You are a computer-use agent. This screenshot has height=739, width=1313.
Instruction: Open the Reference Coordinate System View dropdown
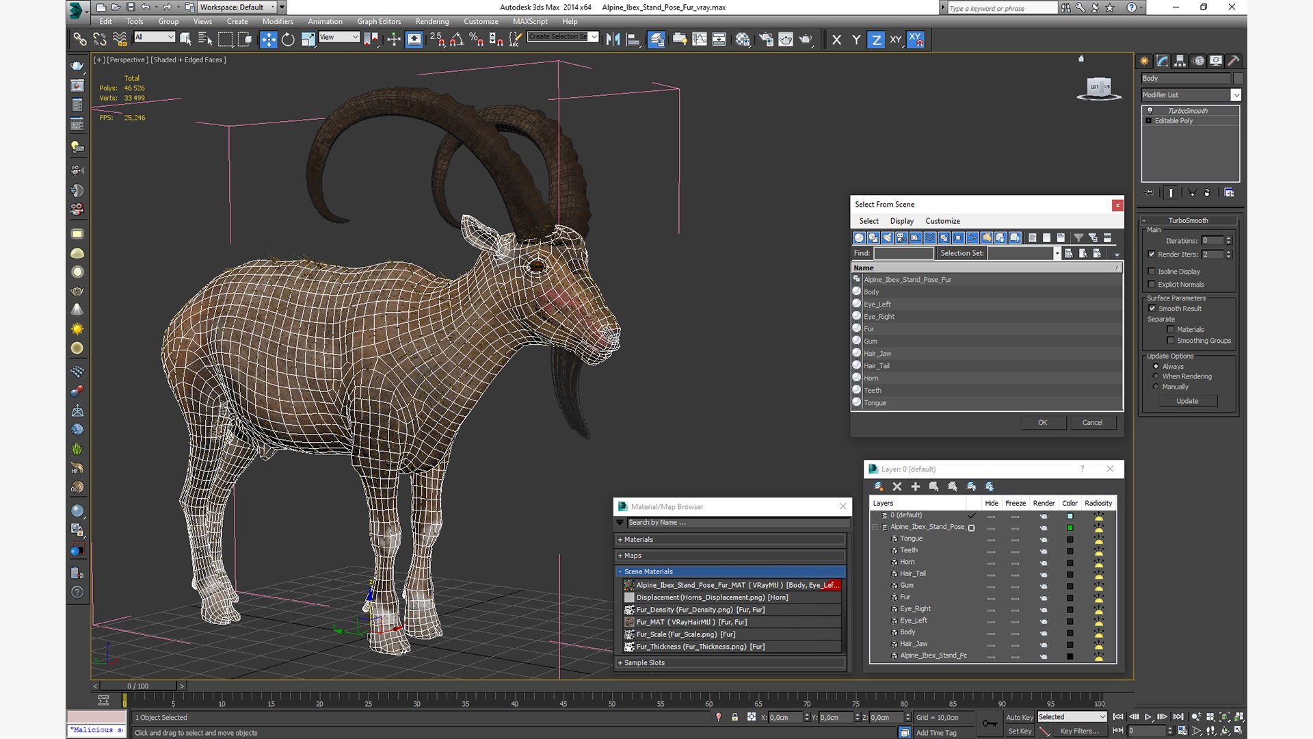[x=339, y=37]
